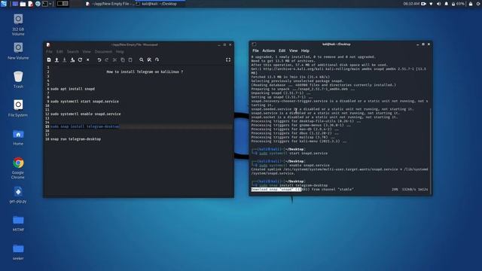Select the Home folder desktop icon
The height and width of the screenshot is (271, 482).
18,137
